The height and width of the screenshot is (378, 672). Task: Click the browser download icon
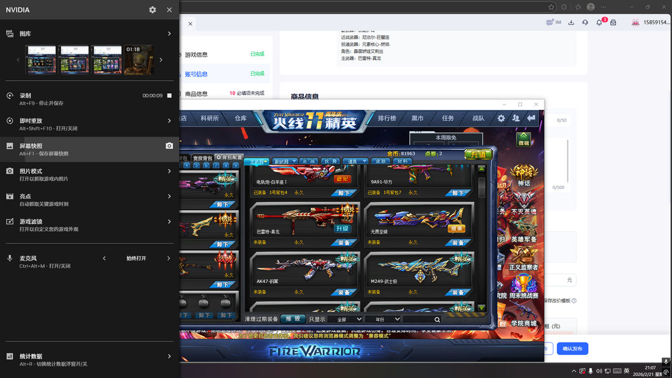point(571,22)
